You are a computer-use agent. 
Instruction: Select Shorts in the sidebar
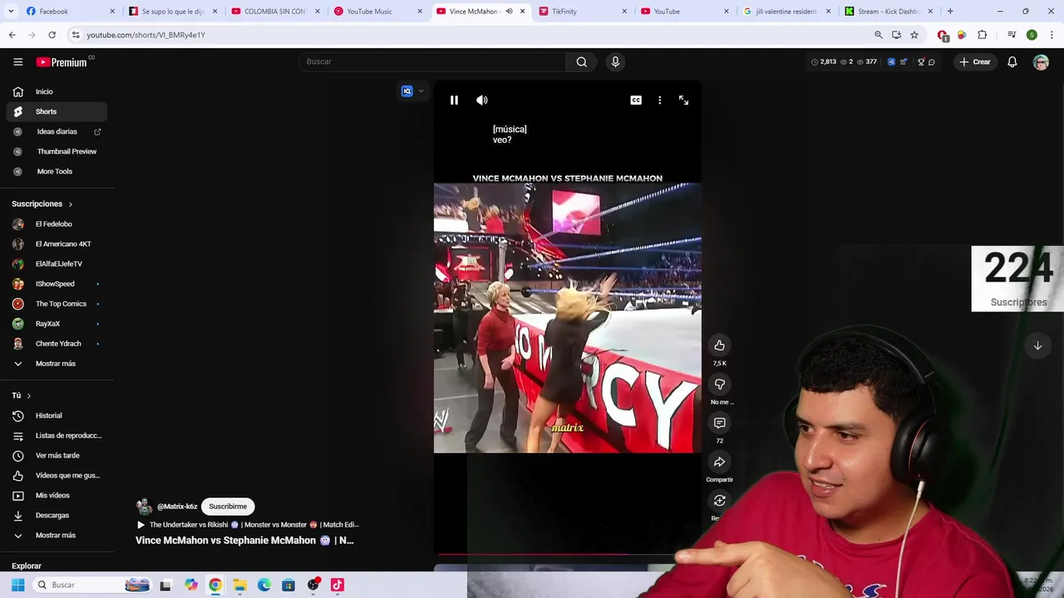(57, 111)
